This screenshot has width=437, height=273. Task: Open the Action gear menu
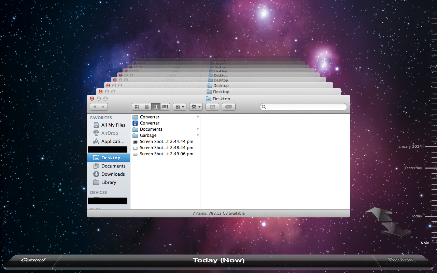(196, 107)
